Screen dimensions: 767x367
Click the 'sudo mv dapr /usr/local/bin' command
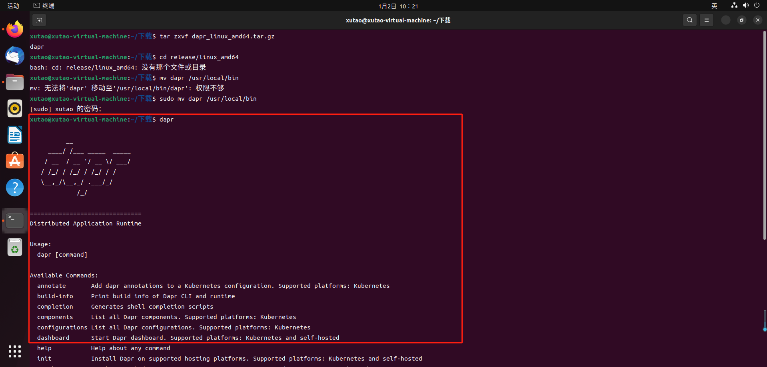[x=208, y=99]
